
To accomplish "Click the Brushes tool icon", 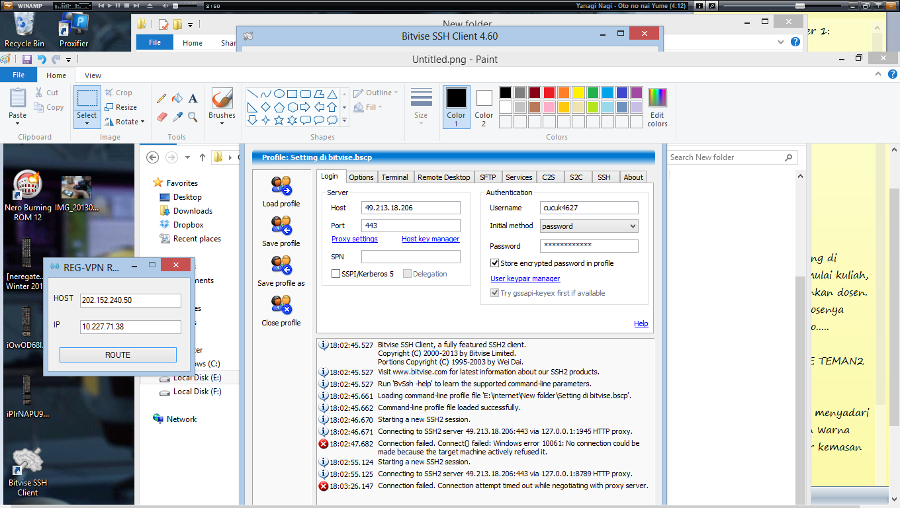I will coord(222,99).
